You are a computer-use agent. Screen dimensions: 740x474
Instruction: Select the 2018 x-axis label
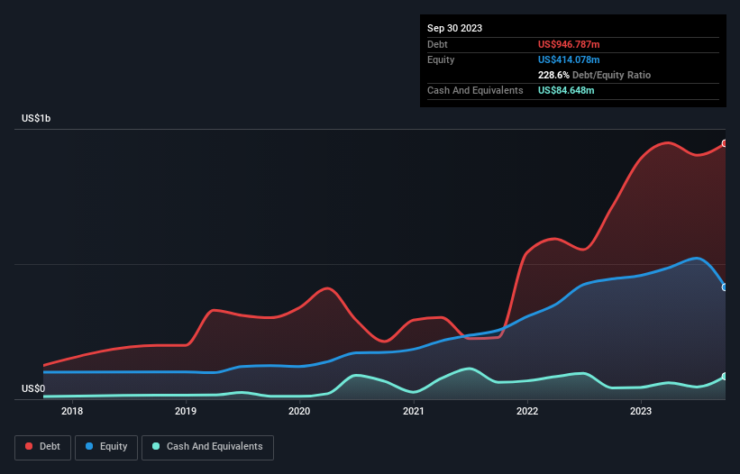72,411
